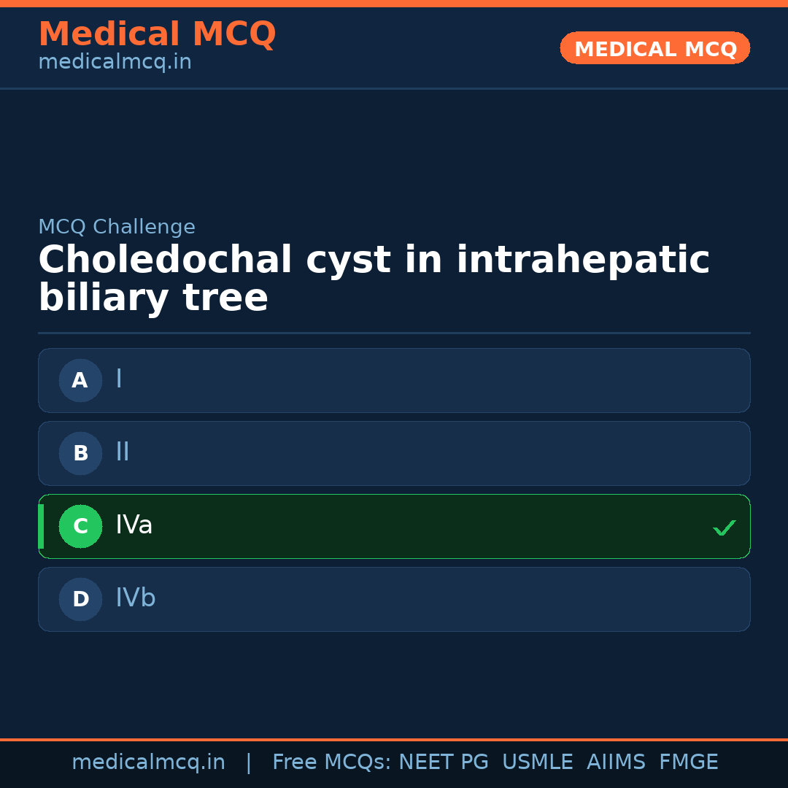Click the circled letter D badge
This screenshot has height=788, width=788.
pos(80,599)
